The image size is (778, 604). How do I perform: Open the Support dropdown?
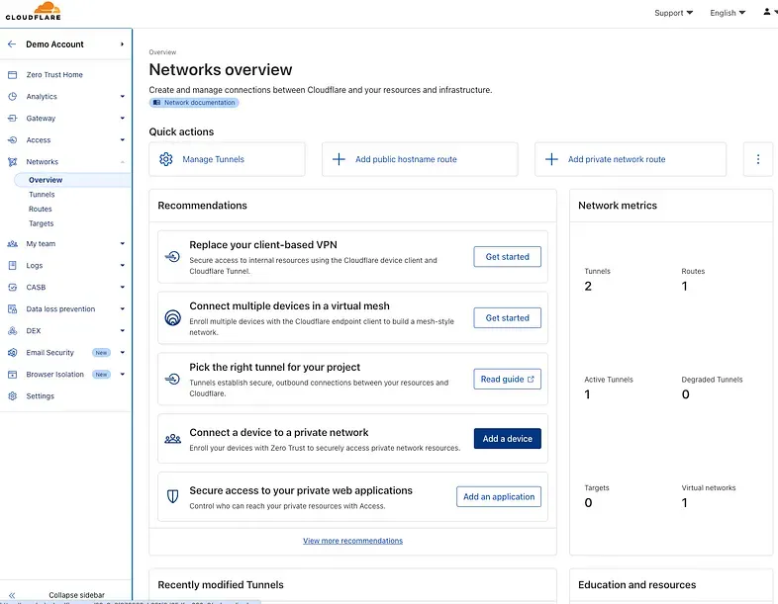(673, 13)
